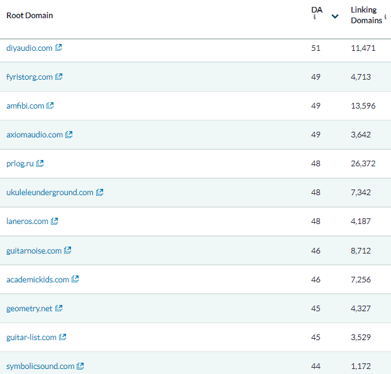Screen dimensions: 391x374
Task: Follow the prlog.ru domain link
Action: pyautogui.click(x=20, y=164)
